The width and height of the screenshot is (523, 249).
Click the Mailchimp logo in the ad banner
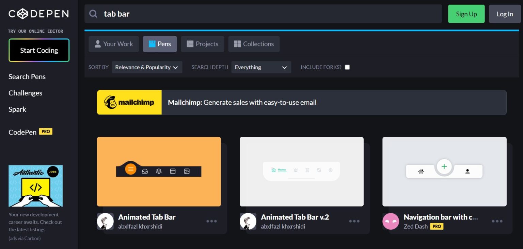coord(129,102)
